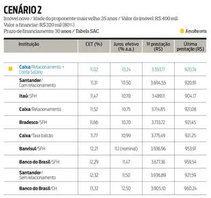Click the yellow 'A escolha certa' legend icon

click(182, 31)
